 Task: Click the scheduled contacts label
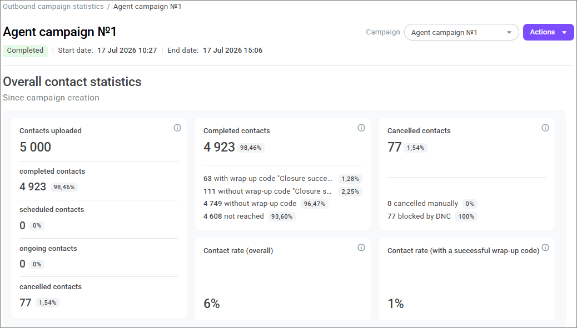[x=52, y=210]
